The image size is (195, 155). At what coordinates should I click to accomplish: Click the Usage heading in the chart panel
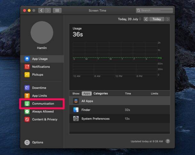coord(77,29)
